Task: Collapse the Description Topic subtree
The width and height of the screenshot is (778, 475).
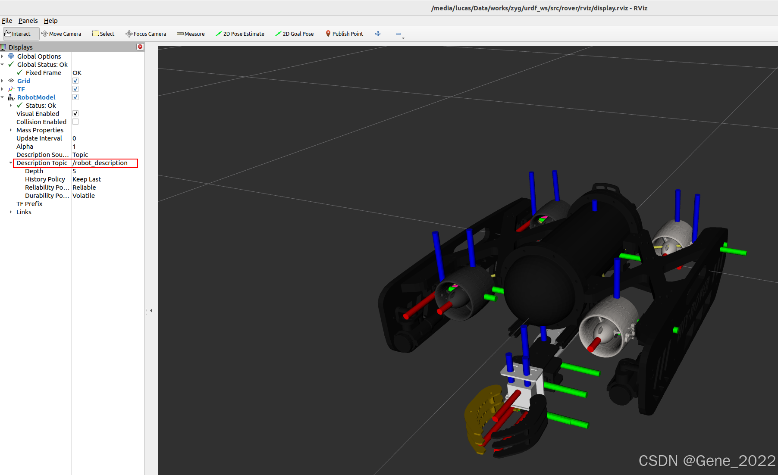Action: pyautogui.click(x=11, y=163)
